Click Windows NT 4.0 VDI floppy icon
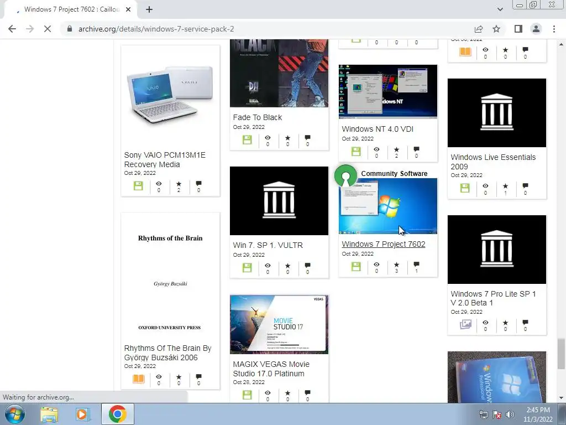The image size is (566, 425). click(x=356, y=152)
